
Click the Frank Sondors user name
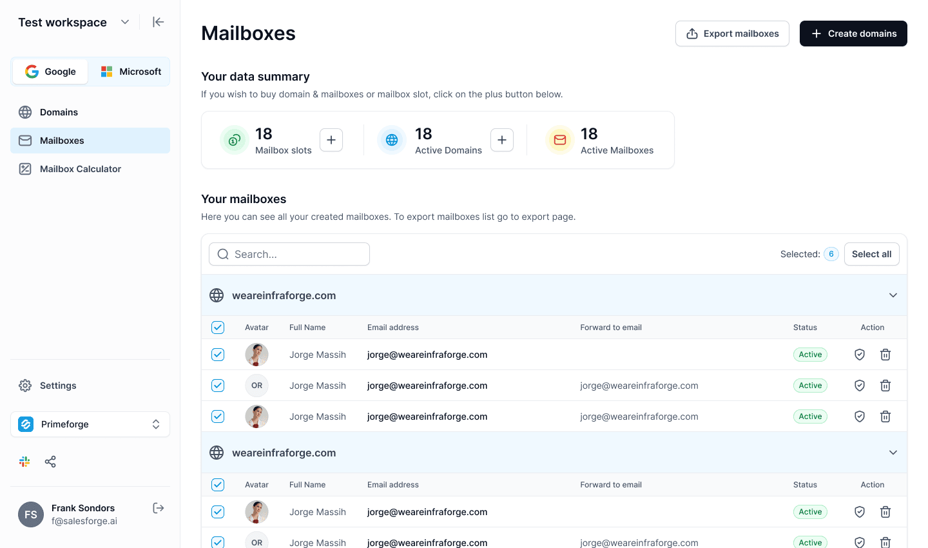83,508
